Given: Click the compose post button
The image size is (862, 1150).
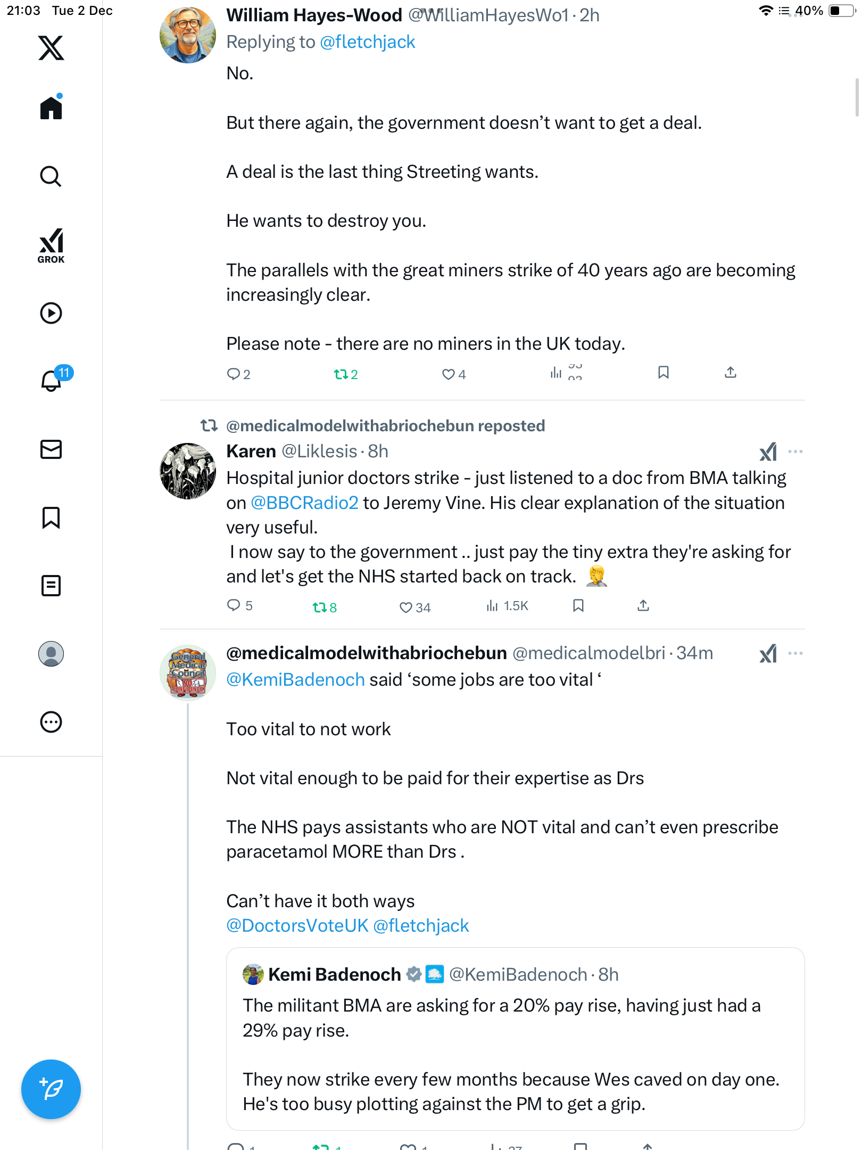Looking at the screenshot, I should pos(51,1089).
